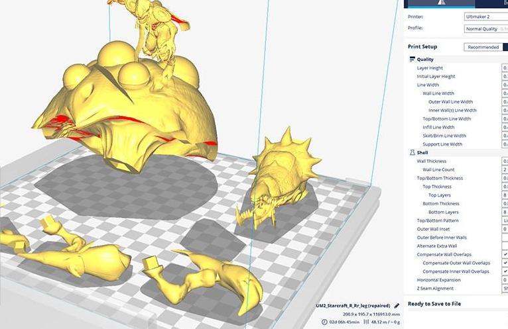
Task: Click the model dimensions text 200.9 x 195.7
Action: (371, 314)
